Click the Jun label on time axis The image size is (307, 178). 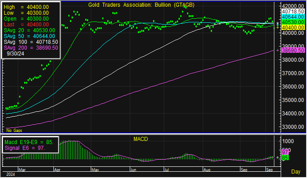tap(133, 170)
